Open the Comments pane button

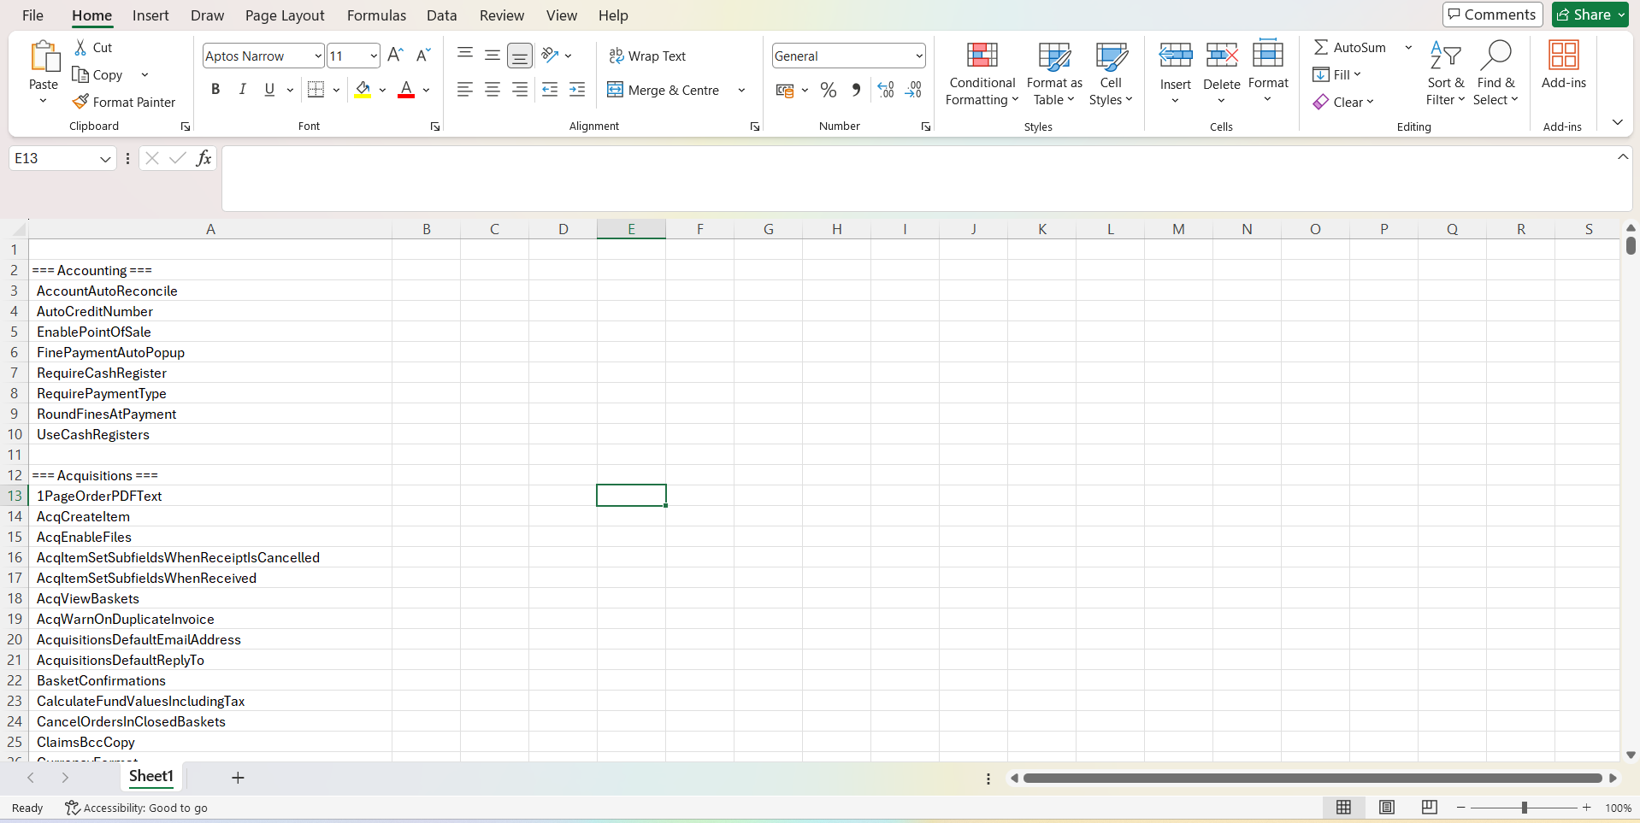(x=1492, y=15)
